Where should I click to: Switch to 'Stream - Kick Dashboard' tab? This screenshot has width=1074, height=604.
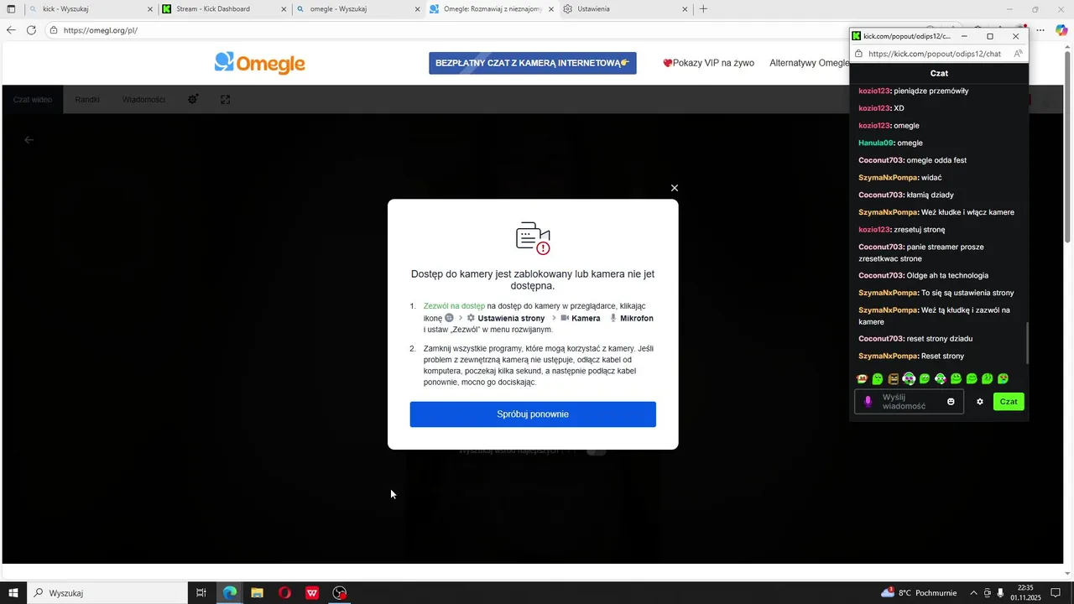(x=225, y=9)
